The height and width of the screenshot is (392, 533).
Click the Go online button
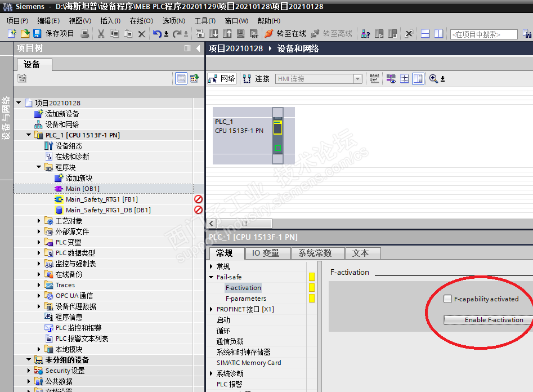(x=285, y=33)
